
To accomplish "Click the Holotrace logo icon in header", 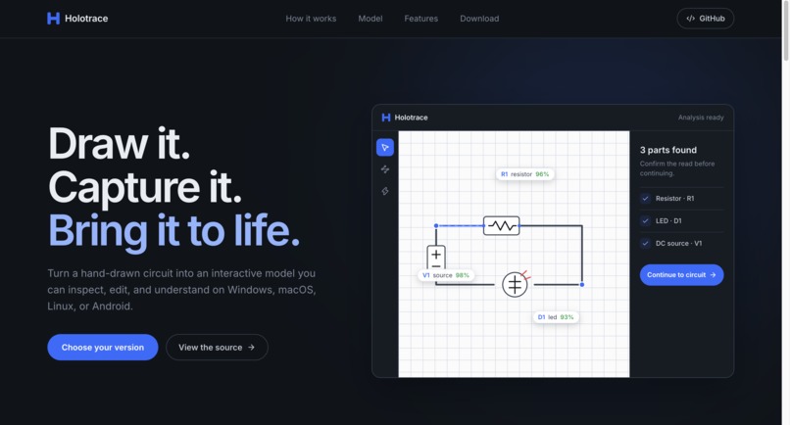I will click(53, 19).
